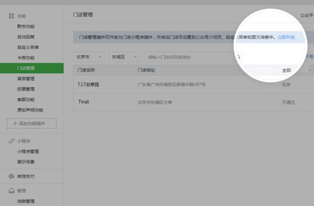Viewport: 314px width, 206px height.
Task: Click the 广东省广州市 address cell
Action: (x=172, y=84)
